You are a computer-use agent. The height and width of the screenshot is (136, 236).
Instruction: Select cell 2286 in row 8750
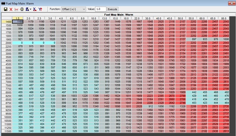click(148, 103)
